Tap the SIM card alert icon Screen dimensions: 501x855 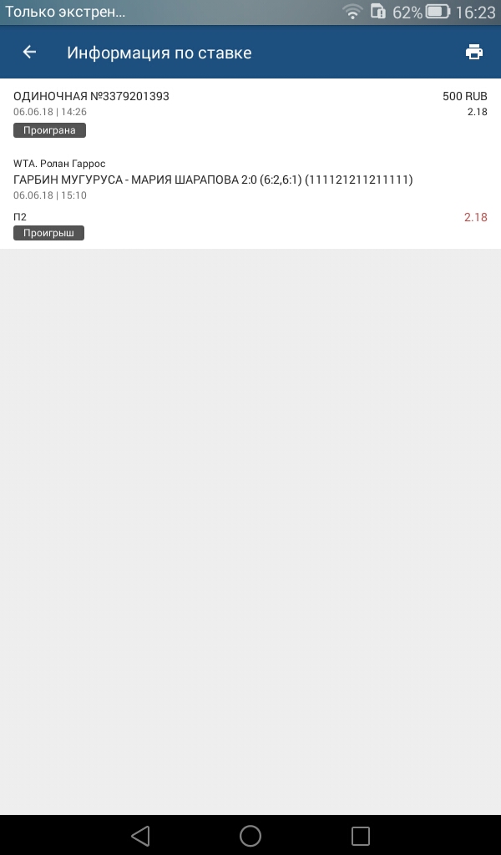(x=377, y=11)
